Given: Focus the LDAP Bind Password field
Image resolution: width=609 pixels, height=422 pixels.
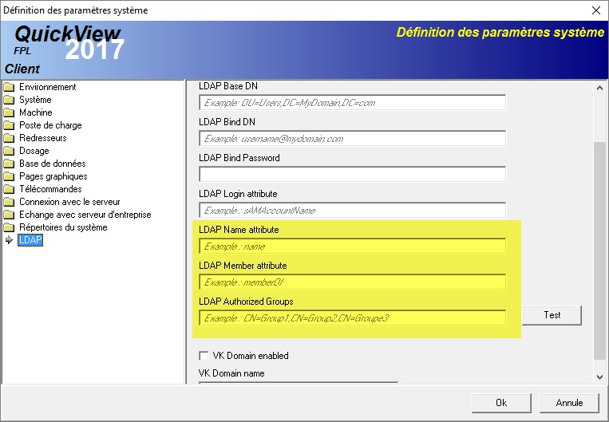Looking at the screenshot, I should point(352,175).
